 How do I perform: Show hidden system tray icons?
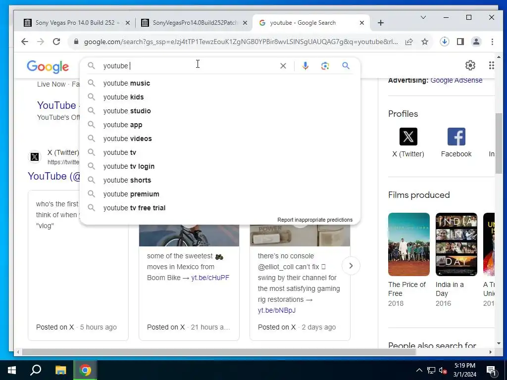pyautogui.click(x=419, y=370)
